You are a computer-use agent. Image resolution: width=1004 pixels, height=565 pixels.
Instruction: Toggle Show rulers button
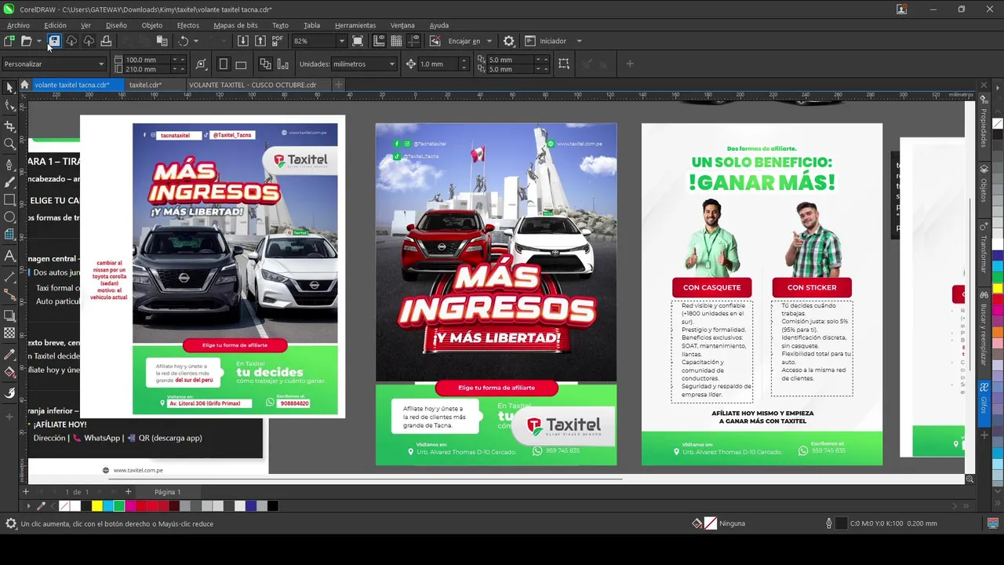tap(380, 41)
